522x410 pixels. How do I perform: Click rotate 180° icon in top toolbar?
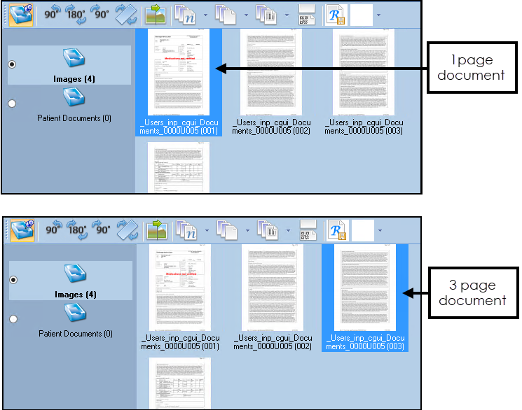[76, 14]
